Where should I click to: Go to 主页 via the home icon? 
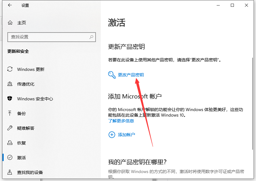(x=10, y=23)
